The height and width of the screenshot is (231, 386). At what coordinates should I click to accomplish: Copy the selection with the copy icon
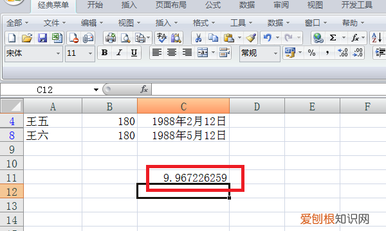click(213, 38)
